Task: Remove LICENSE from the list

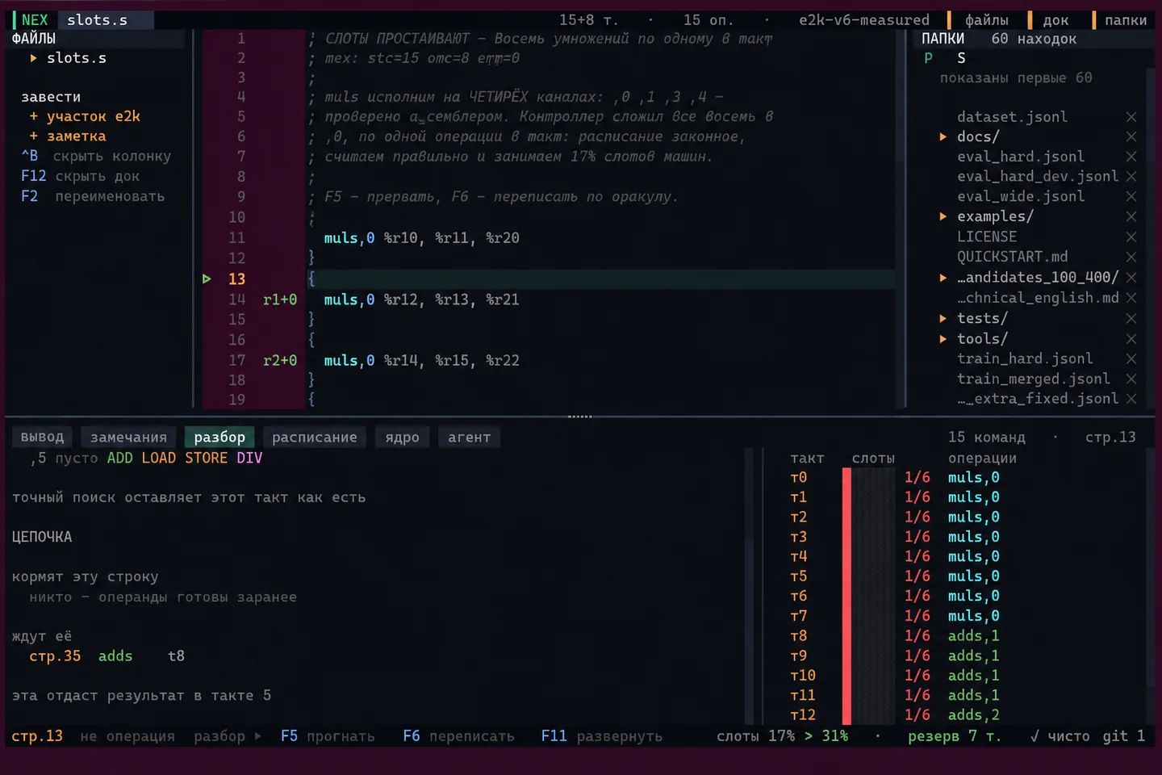Action: (1131, 237)
